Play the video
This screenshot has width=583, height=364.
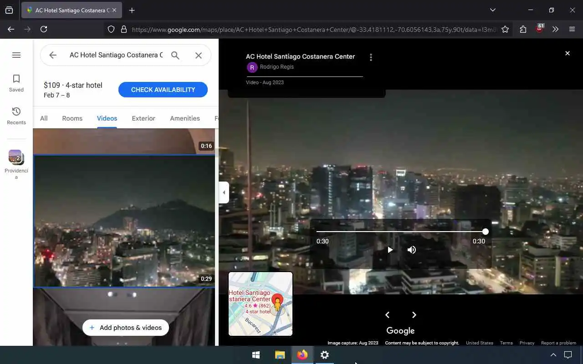click(x=390, y=249)
